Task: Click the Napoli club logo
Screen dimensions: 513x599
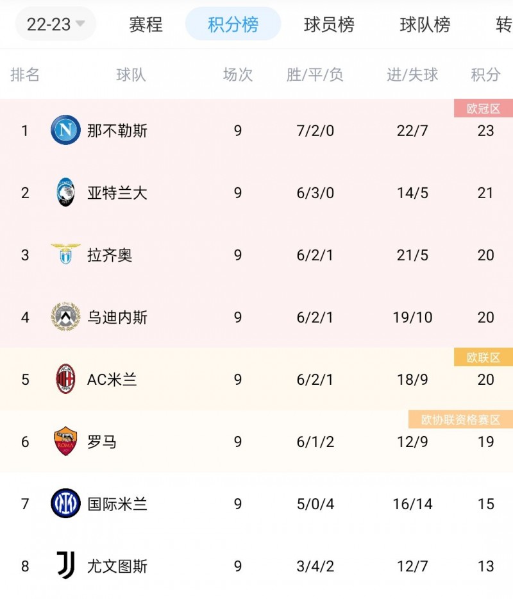Action: [65, 130]
